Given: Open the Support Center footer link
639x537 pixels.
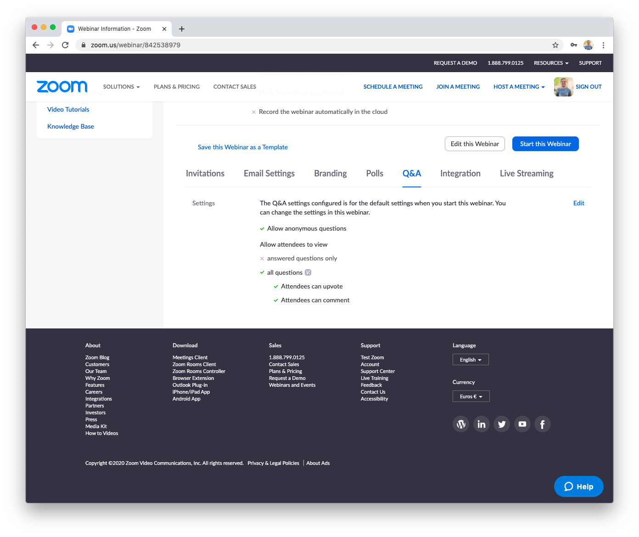Looking at the screenshot, I should [378, 371].
